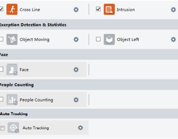Open Face settings gear
Viewport: 178px width, 139px height.
tap(76, 70)
